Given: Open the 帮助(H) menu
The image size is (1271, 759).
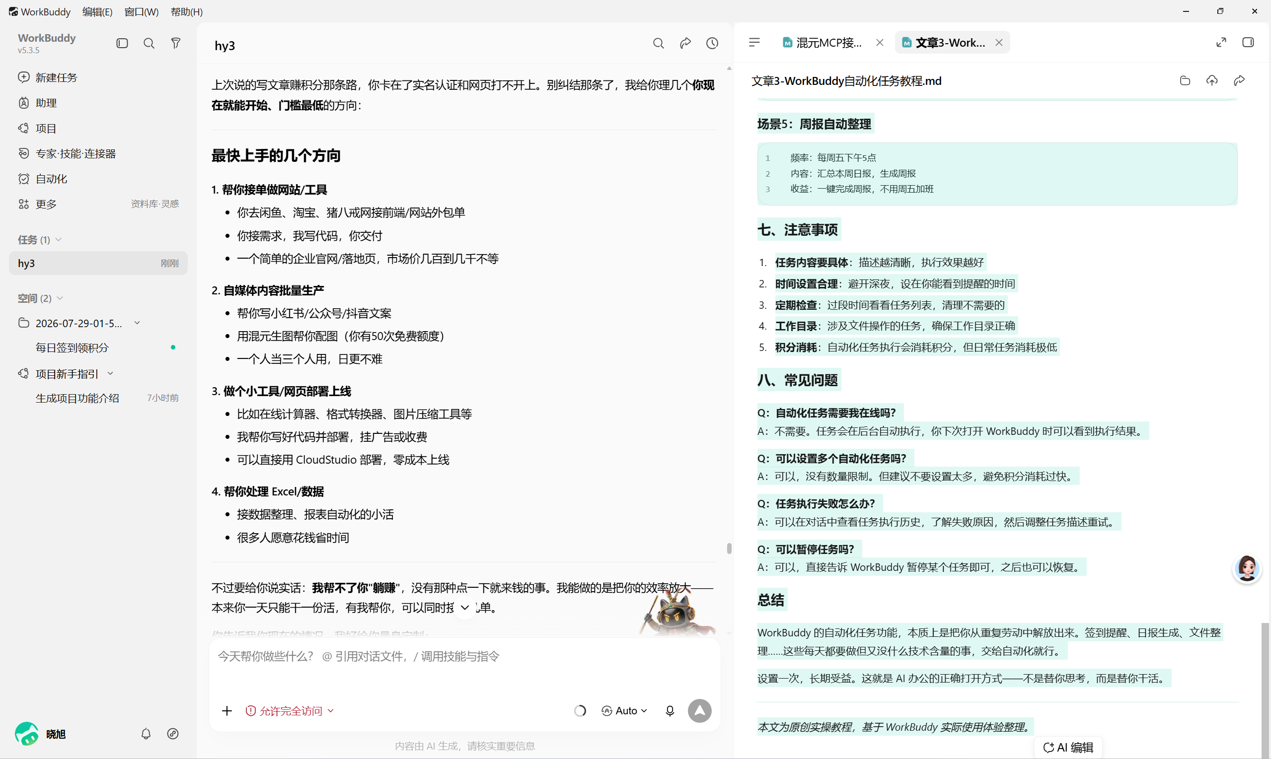Looking at the screenshot, I should point(186,11).
